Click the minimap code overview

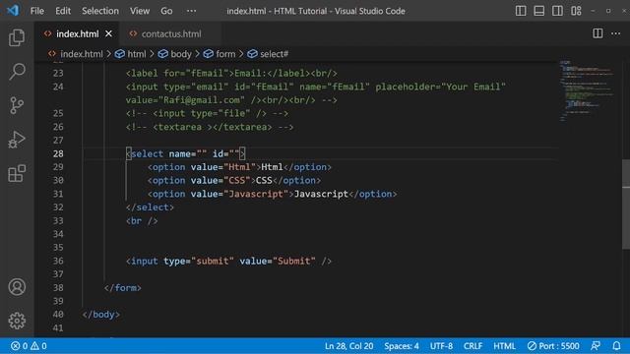587,90
